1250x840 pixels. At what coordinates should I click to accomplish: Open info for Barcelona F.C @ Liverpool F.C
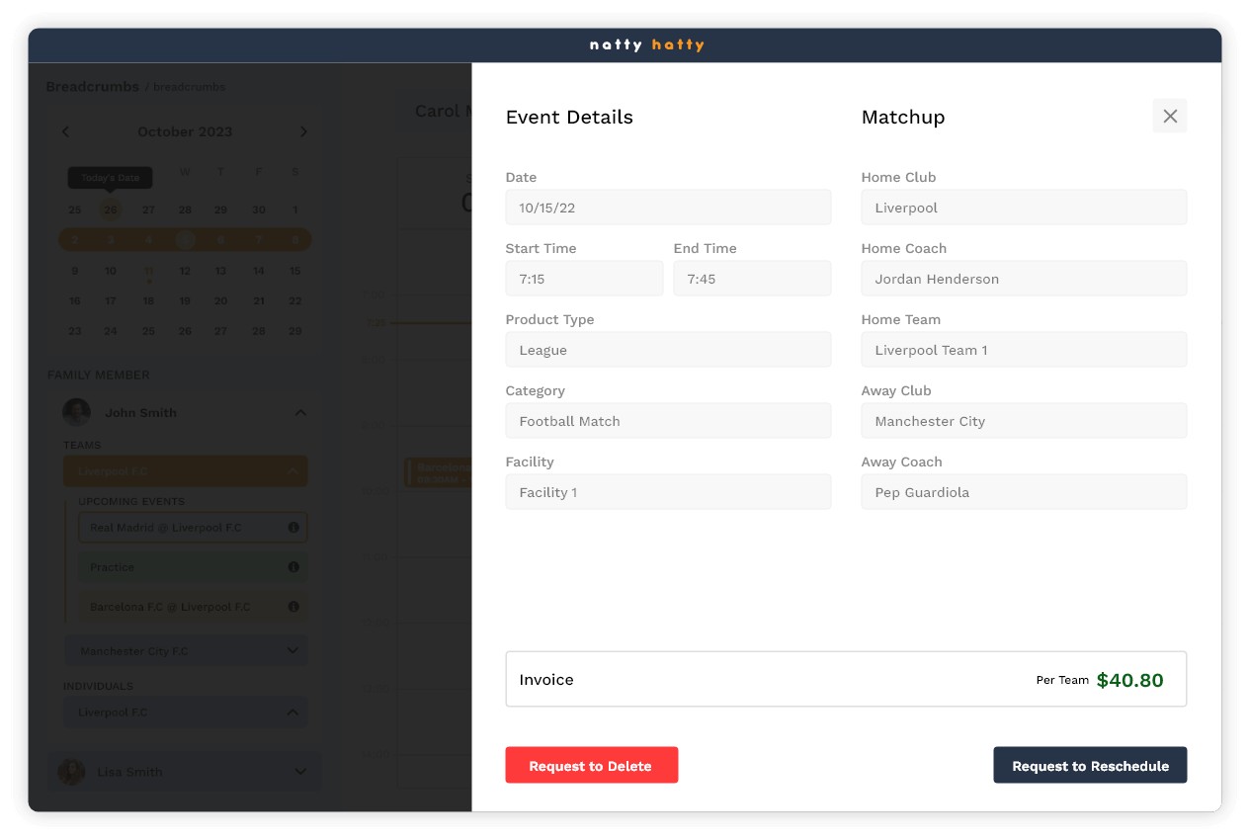point(292,606)
